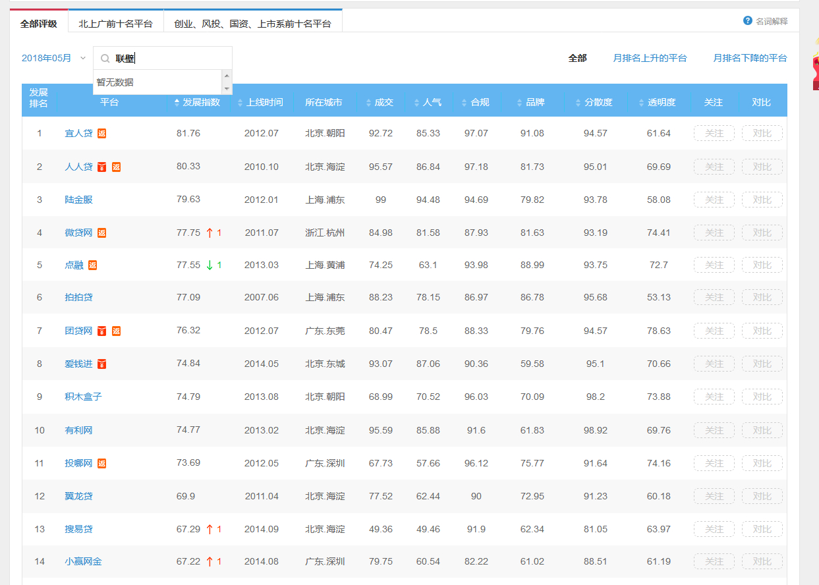Click 对比 button in 点融 row
The width and height of the screenshot is (819, 585).
tap(762, 265)
